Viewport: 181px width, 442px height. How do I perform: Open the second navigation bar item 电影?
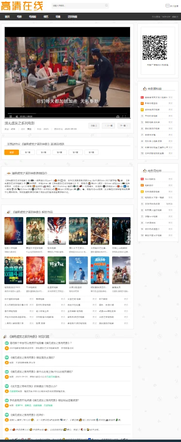(x=19, y=17)
